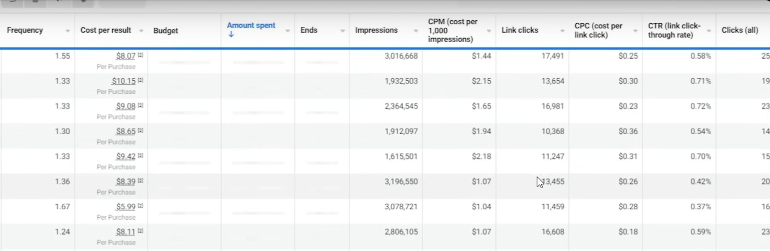This screenshot has height=251, width=770.
Task: Click the attribution icon next to $9.08
Action: pos(141,105)
